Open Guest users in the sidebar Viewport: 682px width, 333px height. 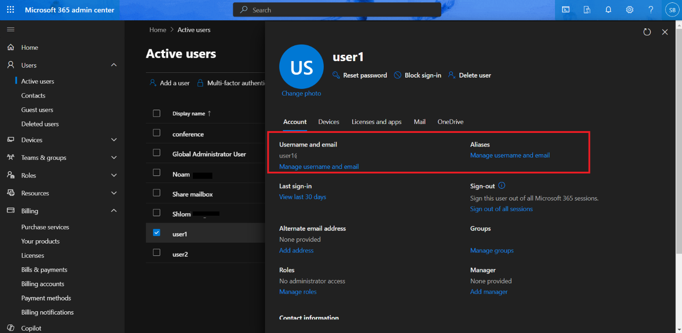pos(37,110)
